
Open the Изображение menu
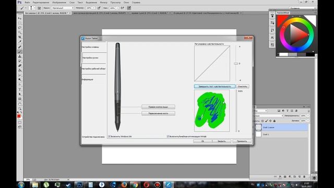[x=59, y=3]
